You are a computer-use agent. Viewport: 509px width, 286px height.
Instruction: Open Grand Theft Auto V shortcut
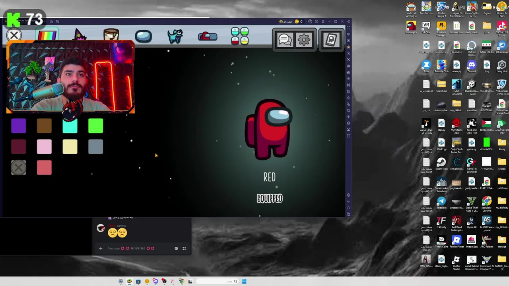(x=472, y=204)
